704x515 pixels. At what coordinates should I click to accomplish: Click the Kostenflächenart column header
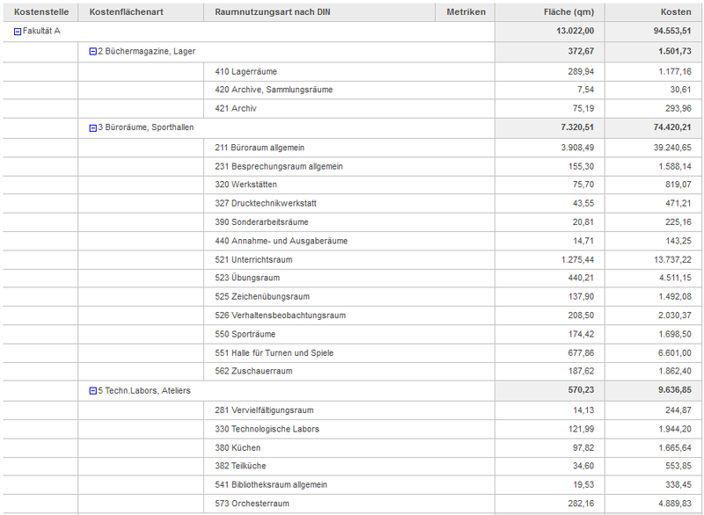(125, 12)
